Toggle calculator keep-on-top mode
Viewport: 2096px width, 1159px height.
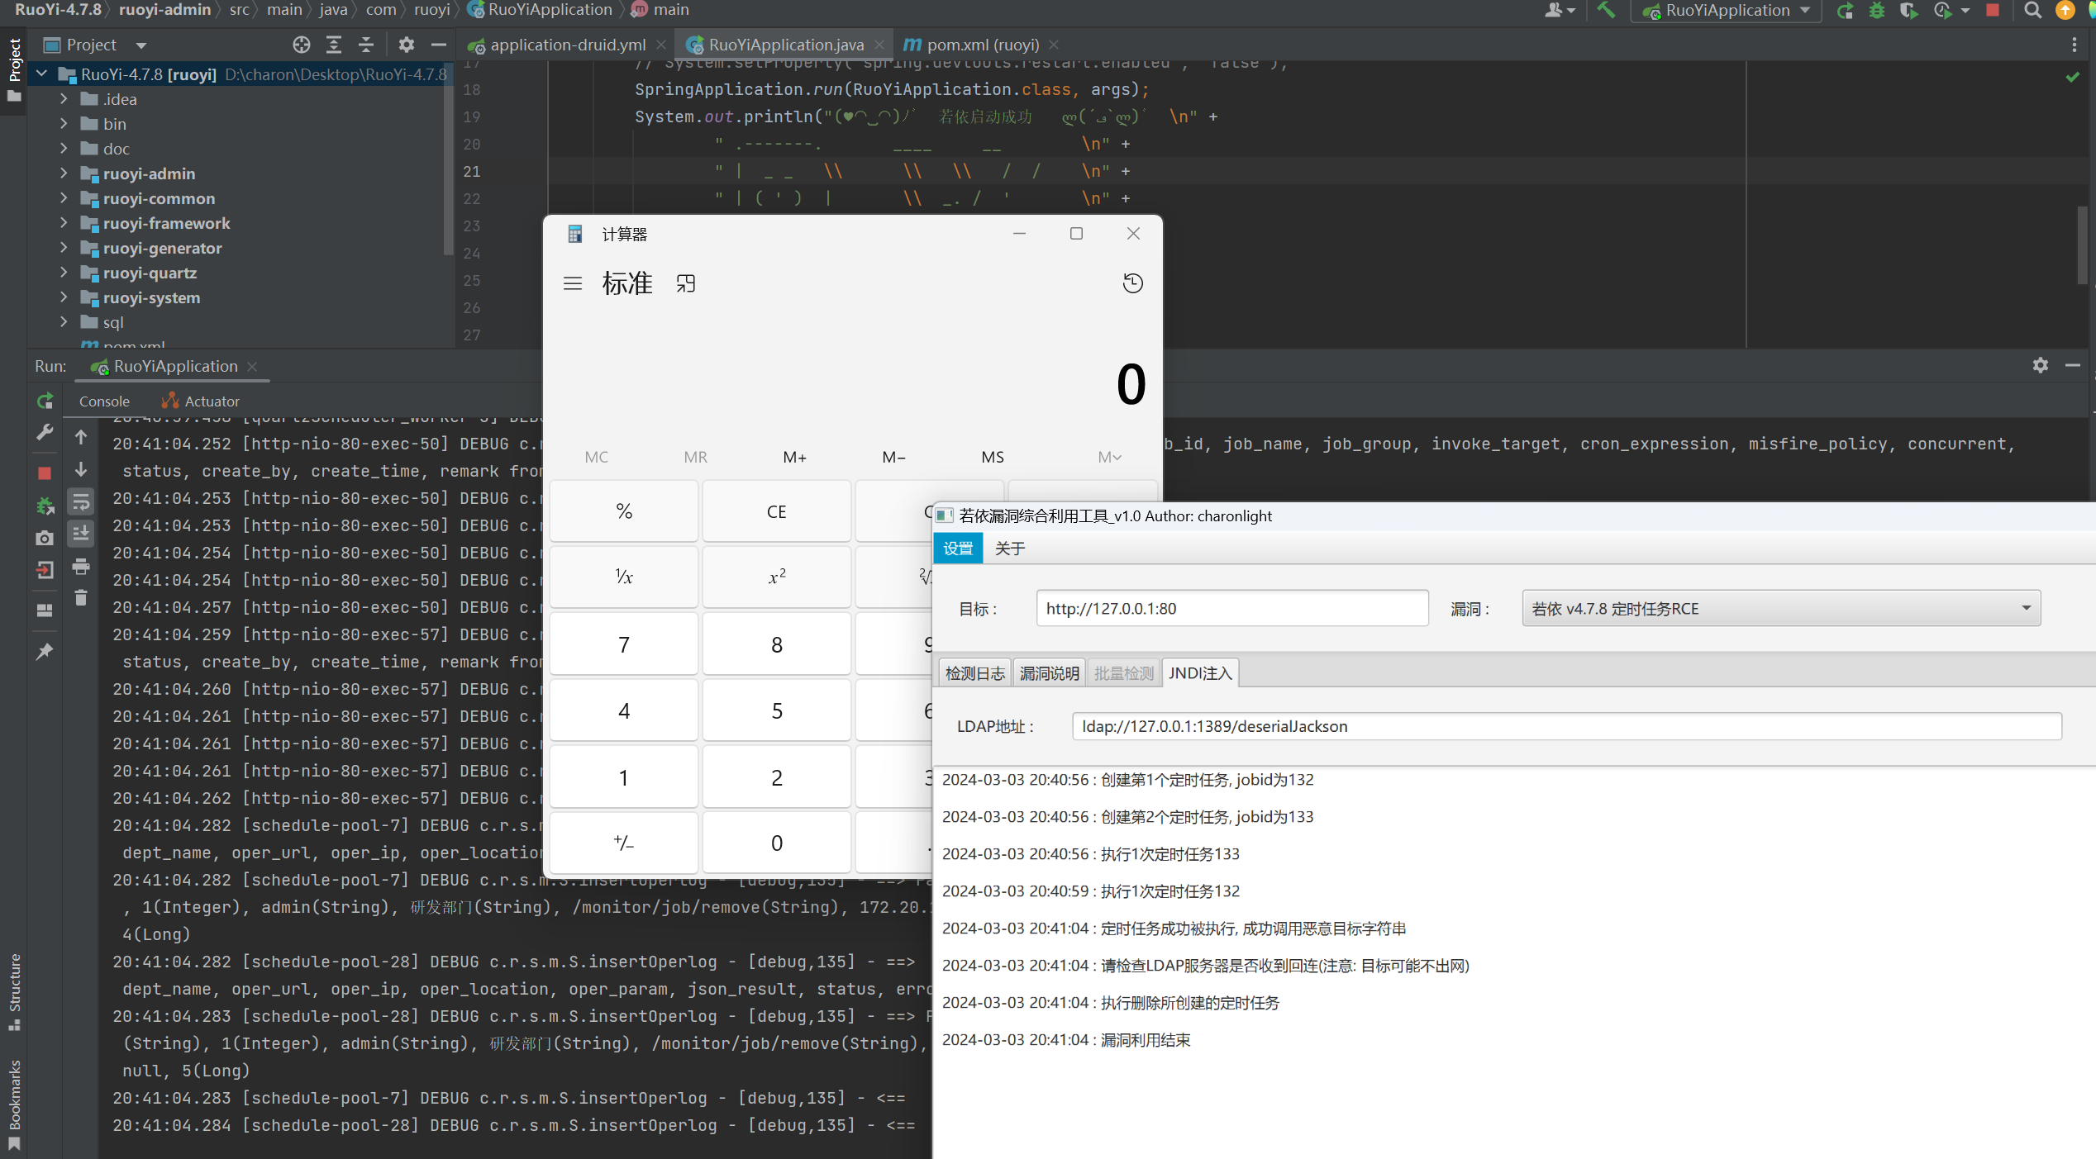point(686,284)
